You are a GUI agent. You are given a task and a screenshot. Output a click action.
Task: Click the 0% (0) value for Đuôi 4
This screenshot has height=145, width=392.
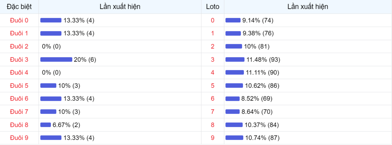[51, 72]
